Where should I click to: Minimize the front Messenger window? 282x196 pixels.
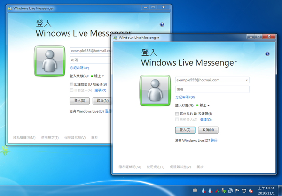[251, 37]
